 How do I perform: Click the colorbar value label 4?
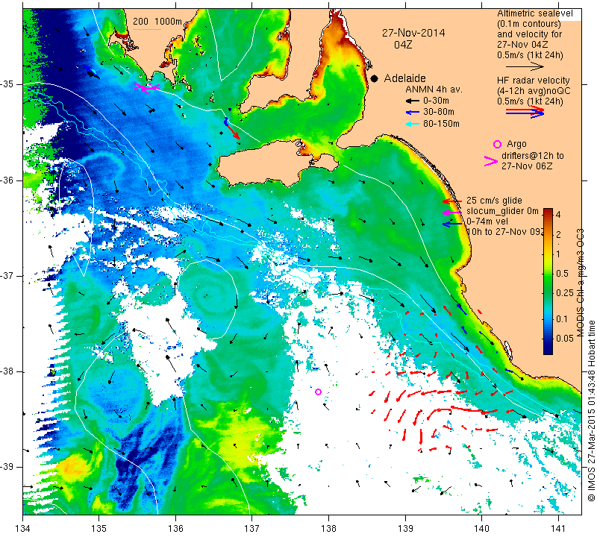pos(558,215)
